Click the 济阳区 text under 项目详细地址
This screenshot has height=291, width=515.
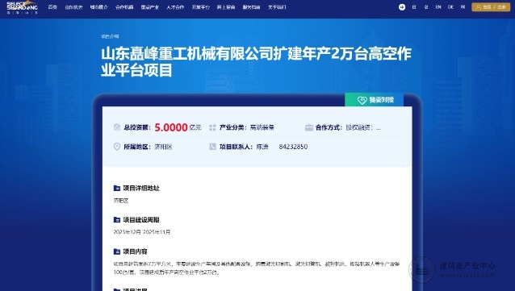point(121,201)
